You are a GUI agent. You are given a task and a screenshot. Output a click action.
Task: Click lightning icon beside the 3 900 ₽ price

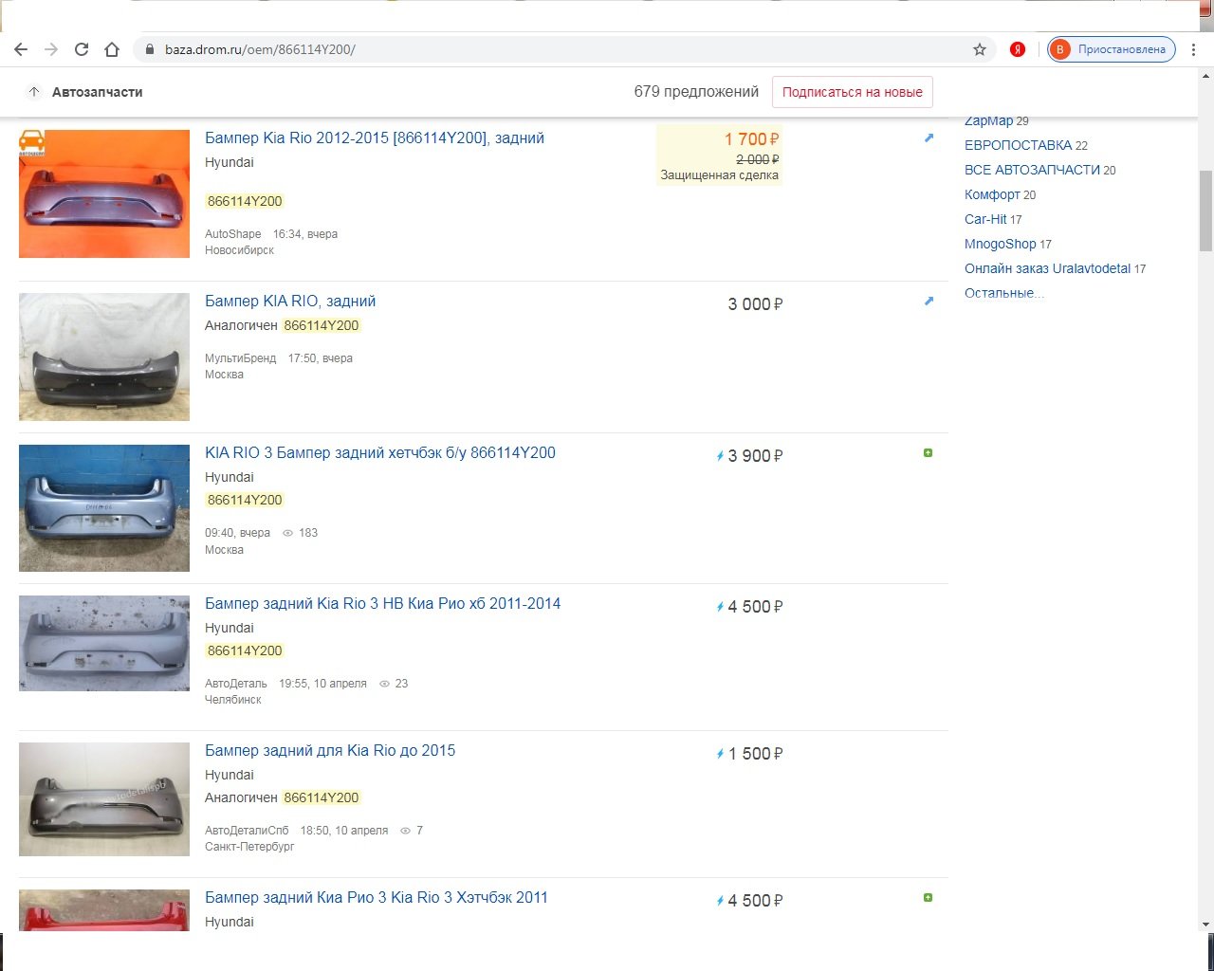[x=721, y=456]
